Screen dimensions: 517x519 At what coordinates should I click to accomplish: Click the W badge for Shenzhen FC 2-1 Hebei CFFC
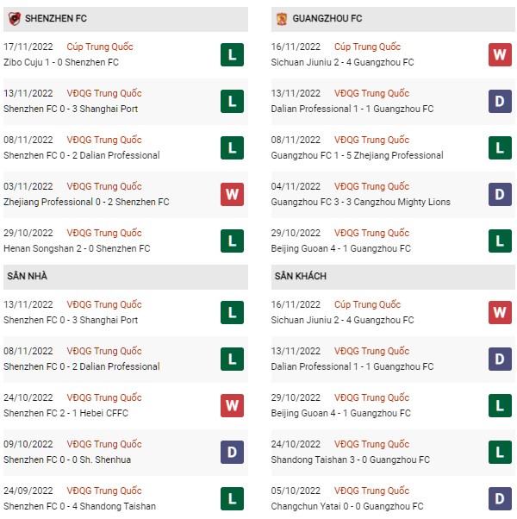[x=232, y=405]
